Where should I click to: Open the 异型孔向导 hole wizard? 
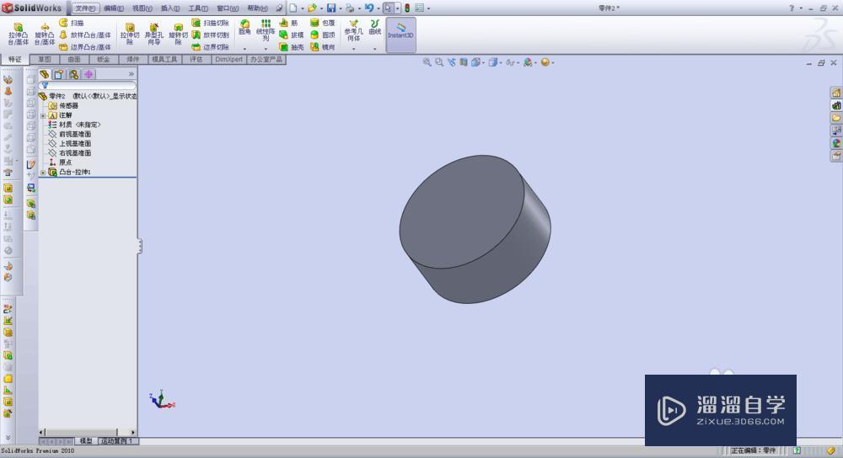(x=153, y=34)
